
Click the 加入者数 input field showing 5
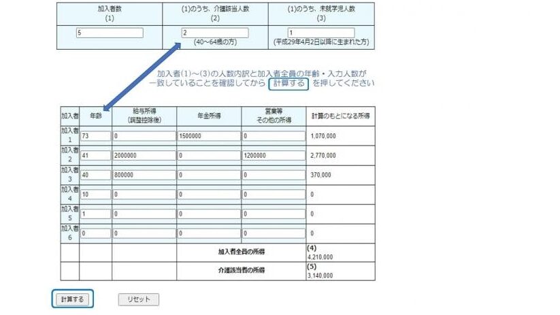click(110, 33)
